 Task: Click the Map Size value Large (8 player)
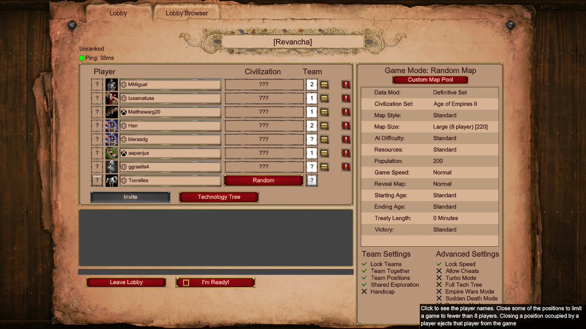pyautogui.click(x=460, y=127)
